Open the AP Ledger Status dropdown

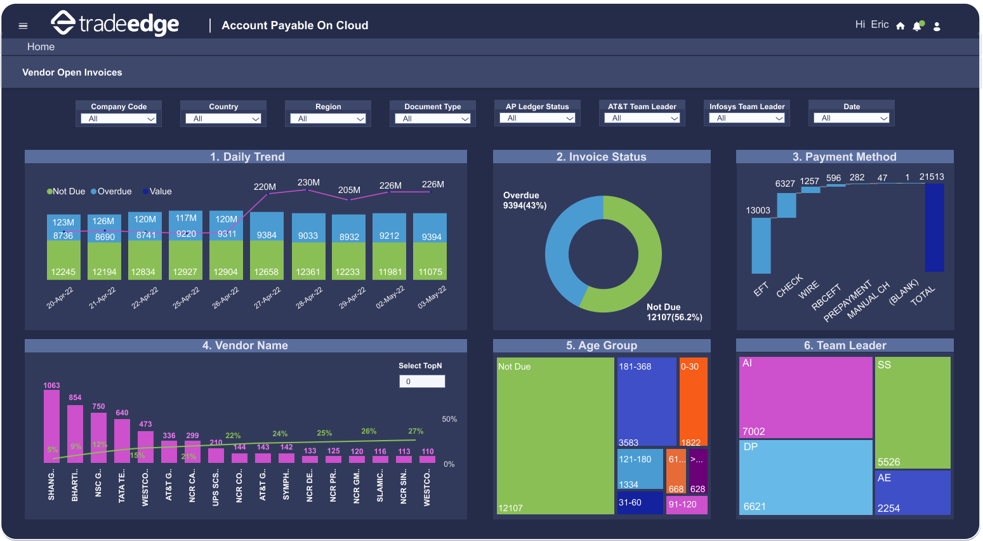(x=538, y=118)
